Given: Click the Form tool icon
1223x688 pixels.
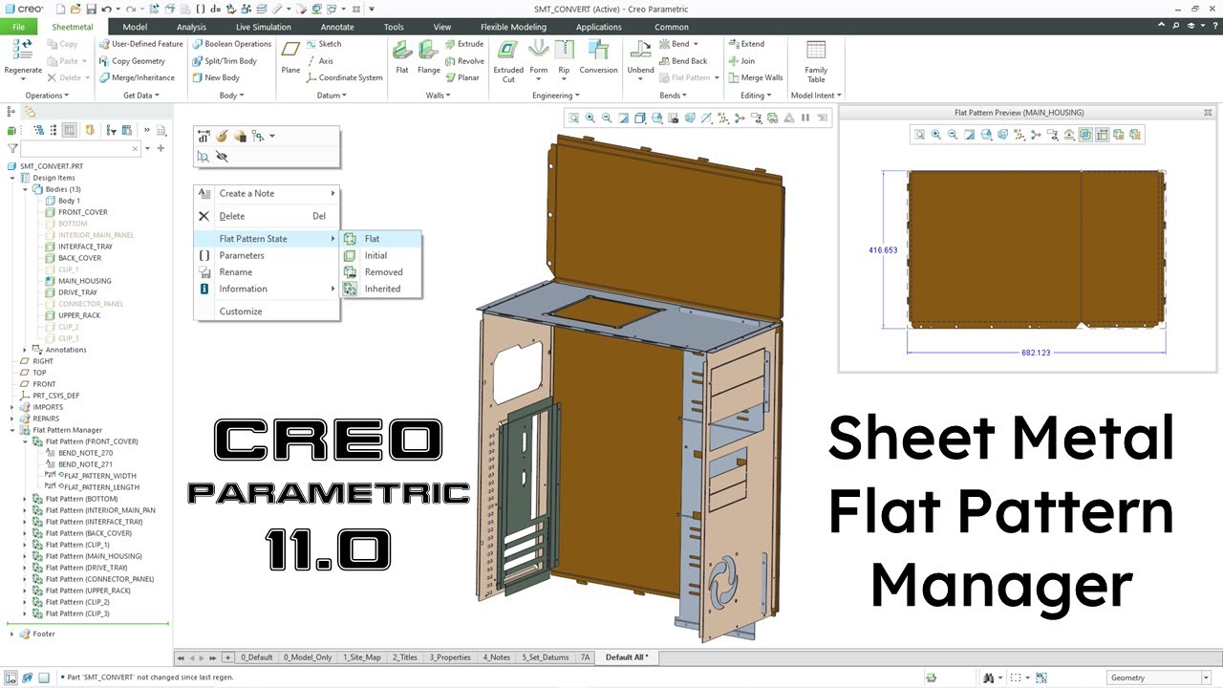Looking at the screenshot, I should pos(539,50).
